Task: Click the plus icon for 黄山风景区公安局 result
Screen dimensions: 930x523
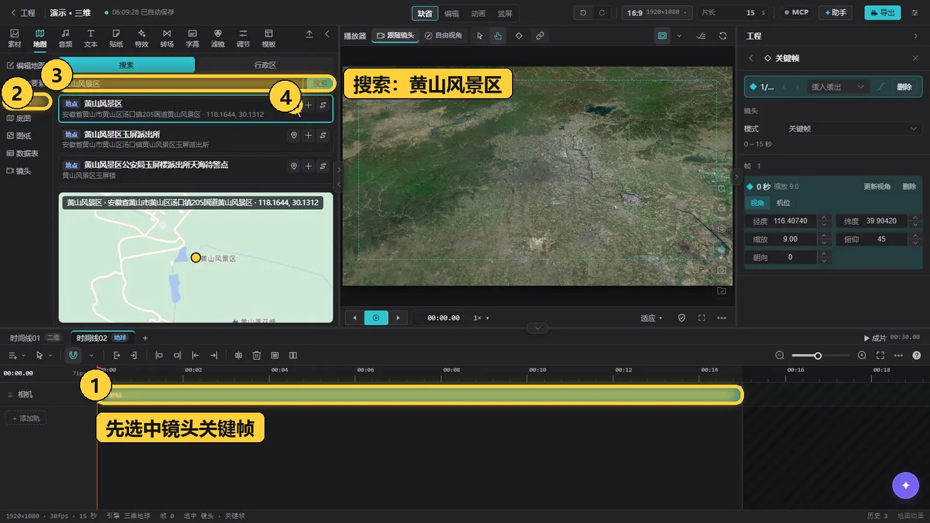Action: coord(309,166)
